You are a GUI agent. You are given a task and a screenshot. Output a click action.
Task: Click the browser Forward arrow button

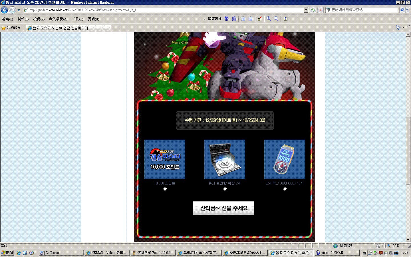coord(12,10)
